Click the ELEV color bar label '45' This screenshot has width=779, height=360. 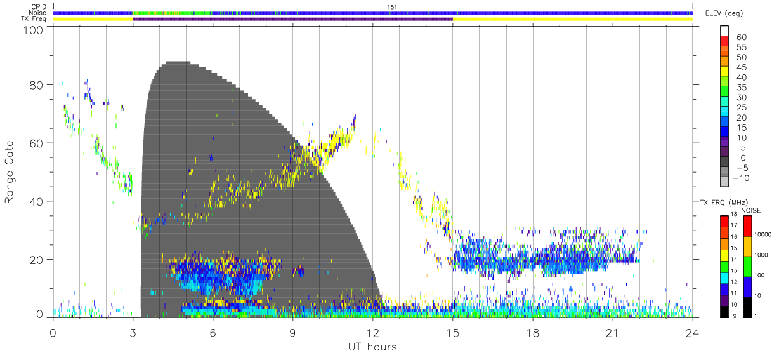(742, 67)
